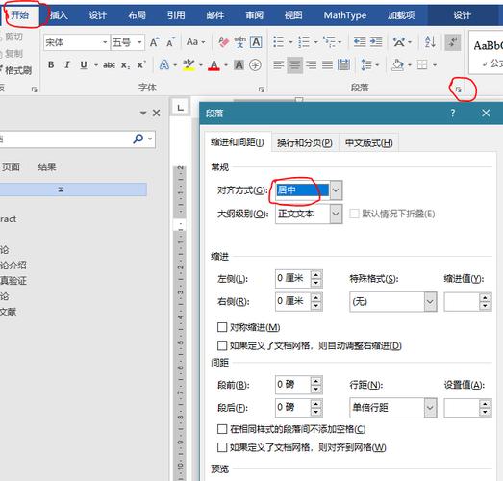Viewport: 503px width, 481px height.
Task: Toggle Bold formatting in the ribbon
Action: pos(51,64)
